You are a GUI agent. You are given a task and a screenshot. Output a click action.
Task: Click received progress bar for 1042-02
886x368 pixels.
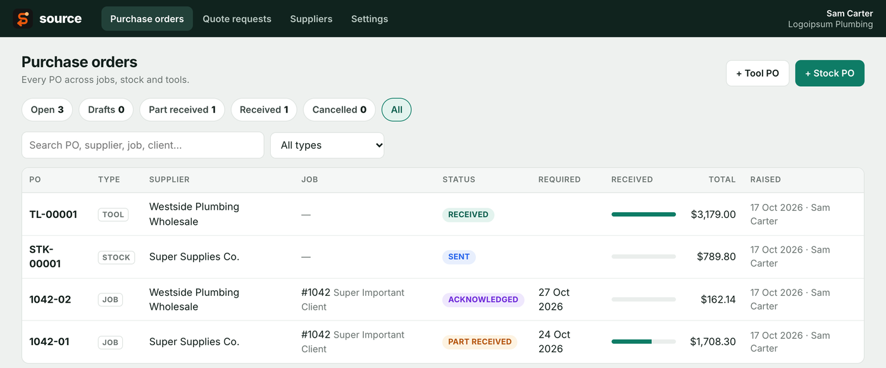click(x=644, y=299)
